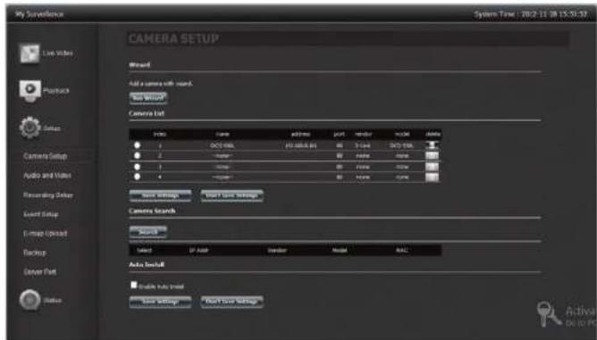
Task: Click delete icon for camera row 3
Action: click(432, 167)
